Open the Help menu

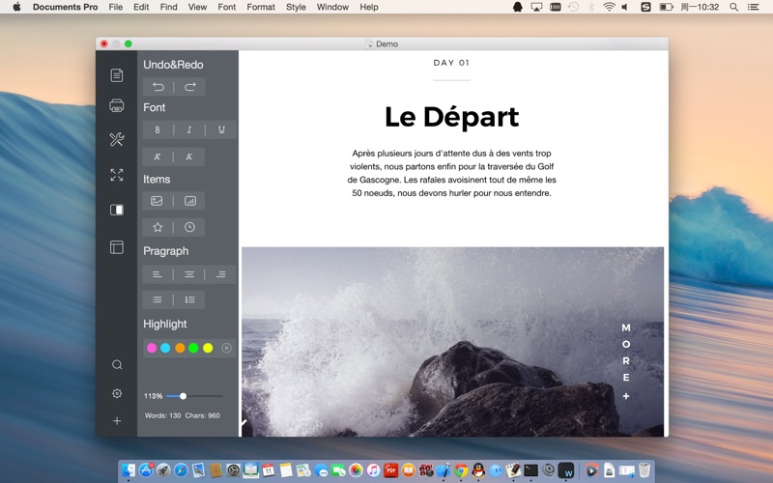[369, 7]
